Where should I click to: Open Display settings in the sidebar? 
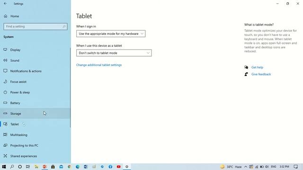35,50
